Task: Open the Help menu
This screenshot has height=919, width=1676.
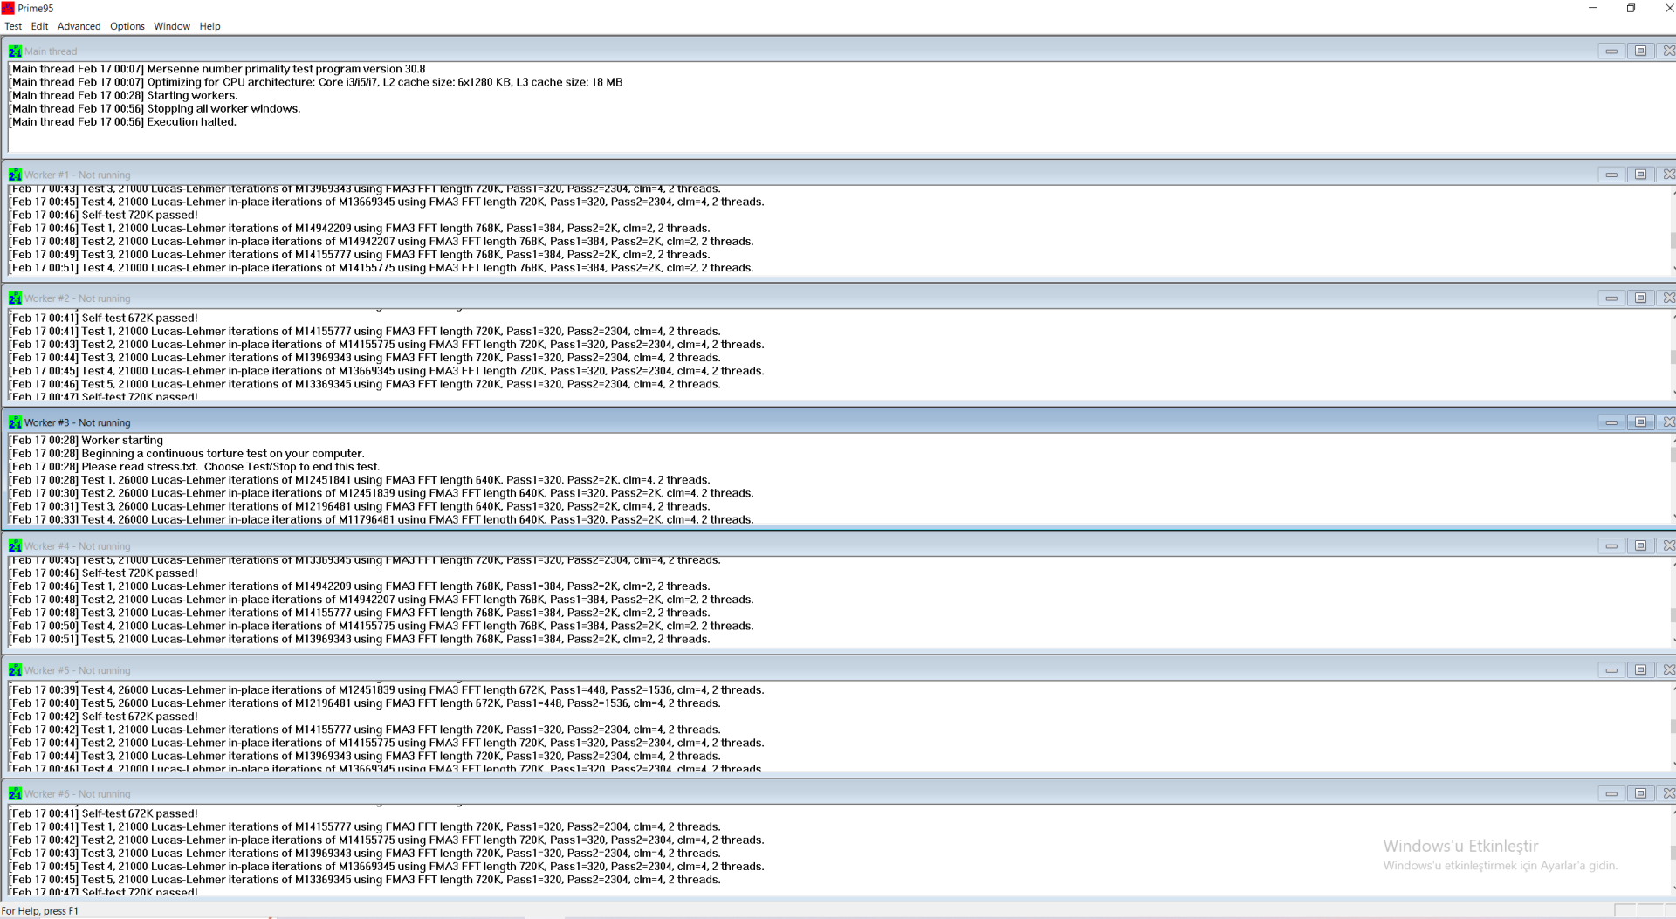Action: pyautogui.click(x=209, y=26)
